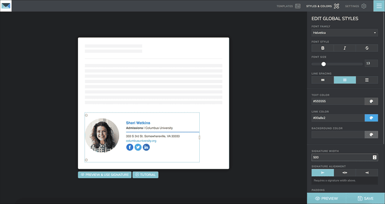Viewport: 385px width, 204px height.
Task: Click the envelope app logo
Action: [x=6, y=6]
